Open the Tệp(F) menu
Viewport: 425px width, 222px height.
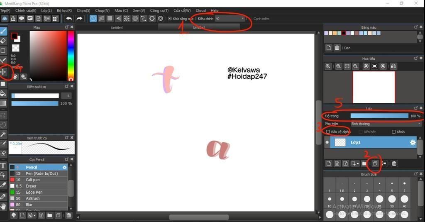click(5, 10)
